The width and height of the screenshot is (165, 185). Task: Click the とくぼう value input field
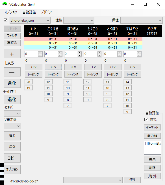coord(110,54)
